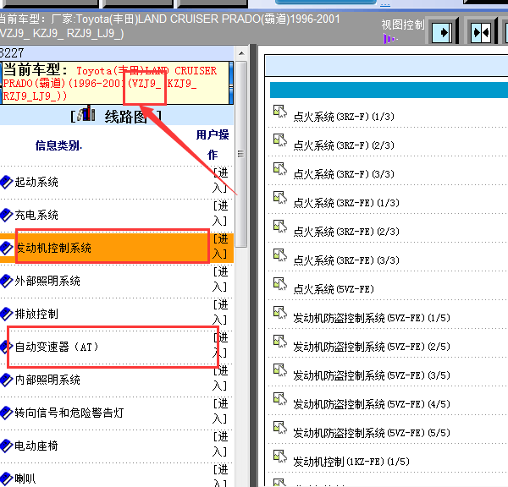
Task: Click the book icon beside 充电系统
Action: [7, 216]
